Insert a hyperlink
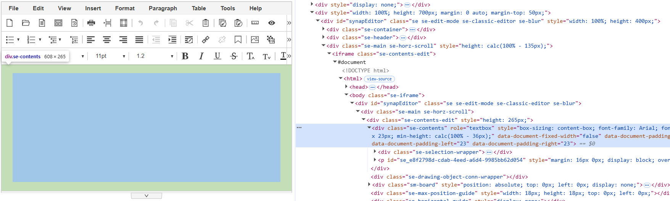Viewport: 670px width, 201px height. [206, 39]
